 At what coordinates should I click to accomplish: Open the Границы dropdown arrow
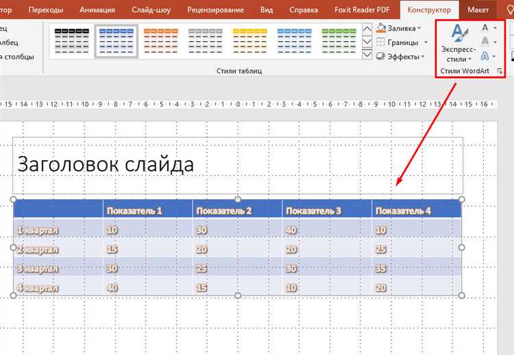point(426,42)
